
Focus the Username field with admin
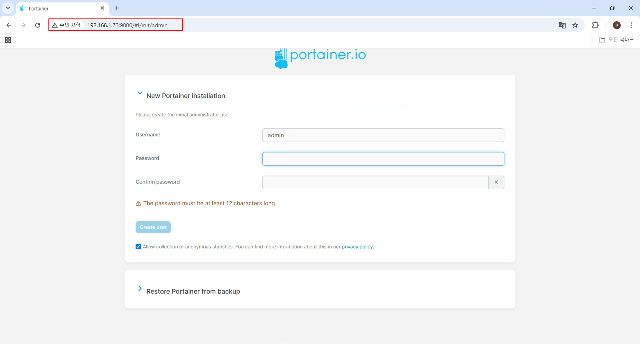383,135
